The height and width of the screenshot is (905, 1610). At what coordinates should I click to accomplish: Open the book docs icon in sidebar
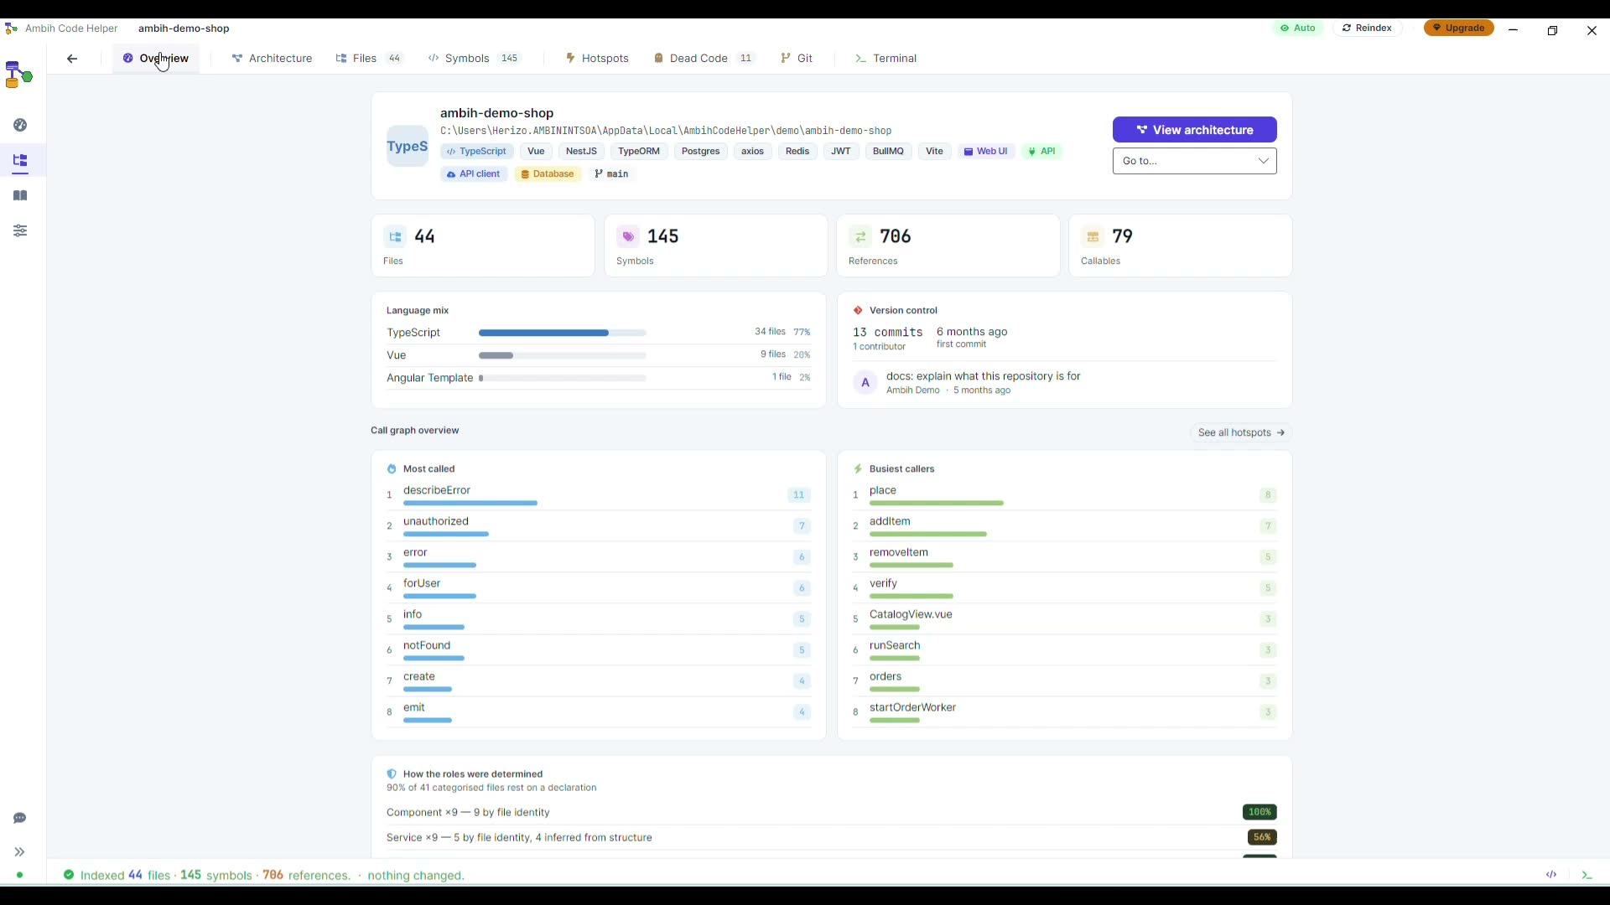[x=20, y=195]
